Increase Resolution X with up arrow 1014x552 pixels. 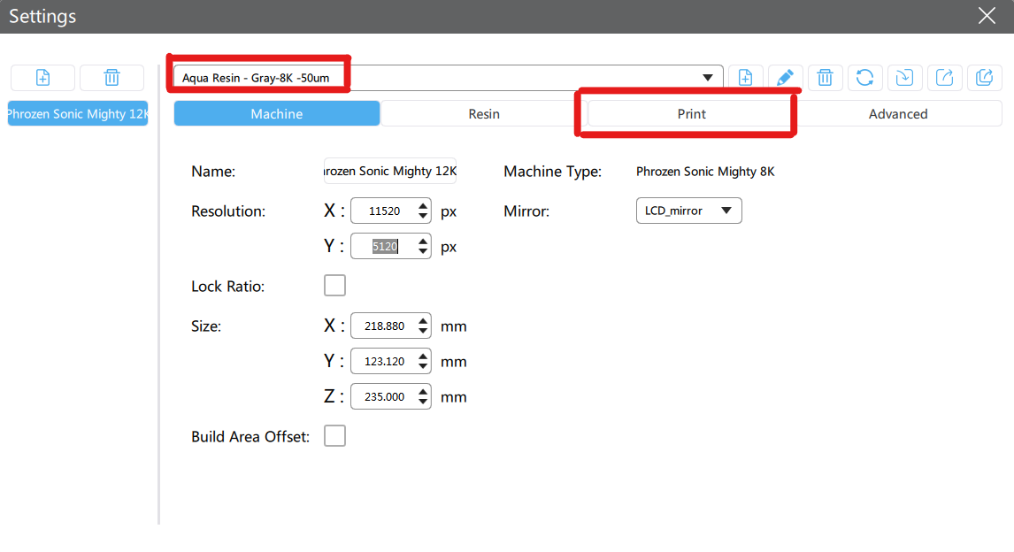coord(423,205)
